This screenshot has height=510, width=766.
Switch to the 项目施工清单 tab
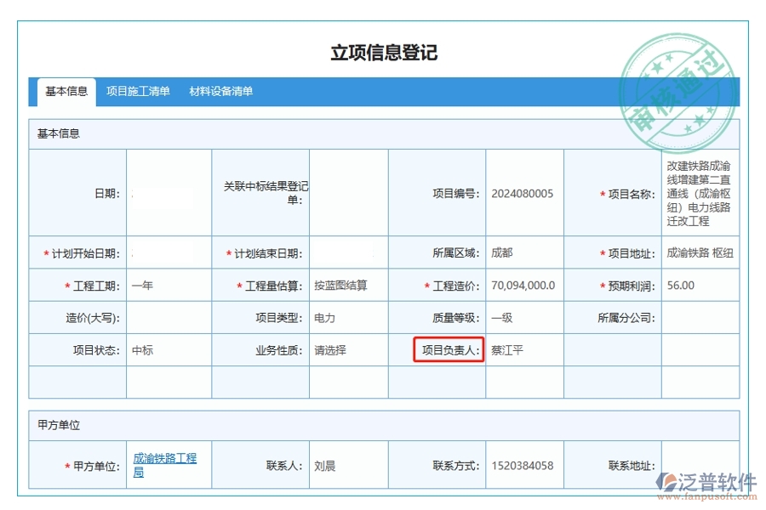(x=139, y=90)
